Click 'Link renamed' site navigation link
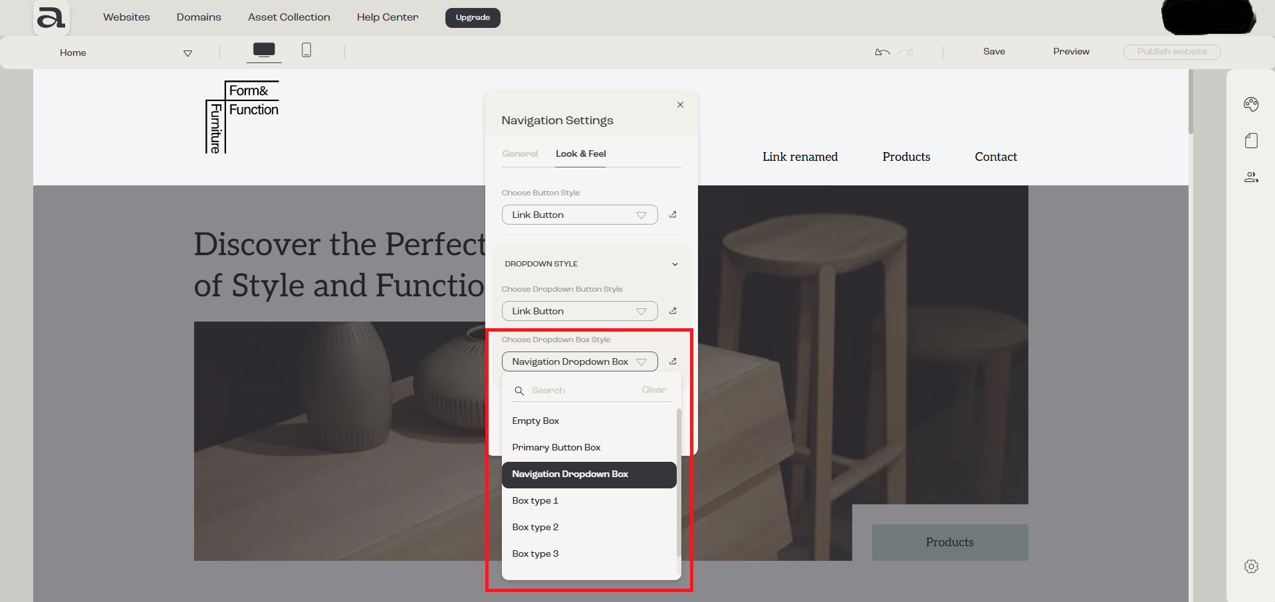Image resolution: width=1275 pixels, height=602 pixels. [x=800, y=157]
